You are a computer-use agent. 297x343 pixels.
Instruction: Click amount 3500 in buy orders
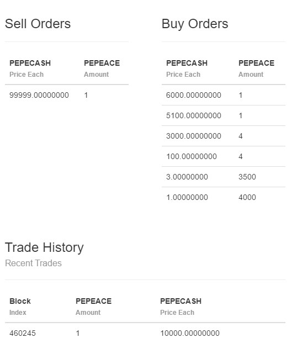coord(247,177)
